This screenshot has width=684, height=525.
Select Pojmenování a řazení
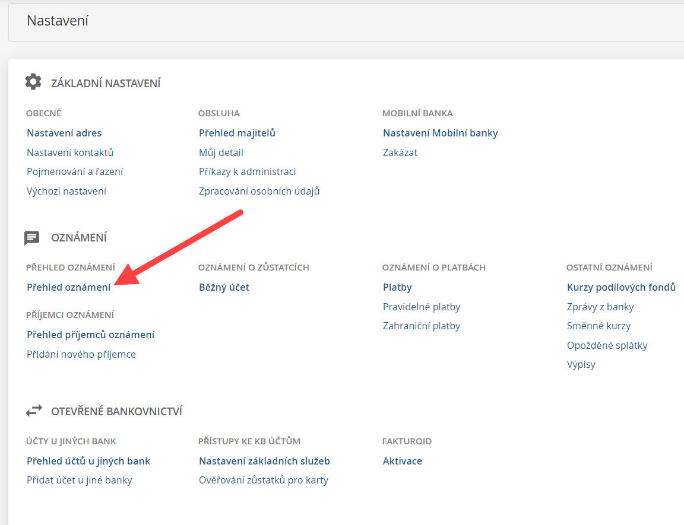[x=75, y=171]
